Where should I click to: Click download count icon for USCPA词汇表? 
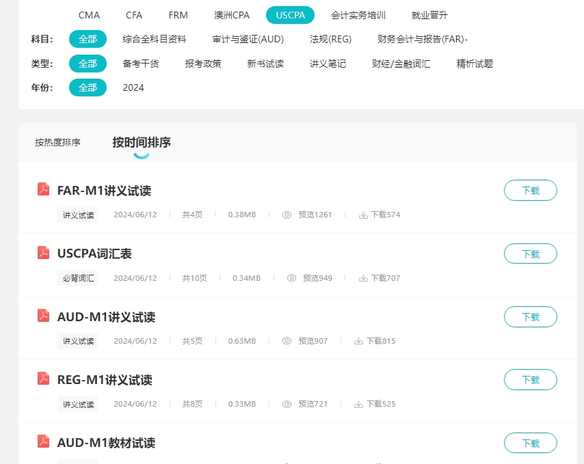363,278
